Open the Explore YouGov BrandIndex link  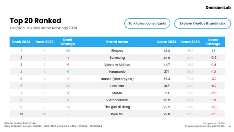click(202, 24)
